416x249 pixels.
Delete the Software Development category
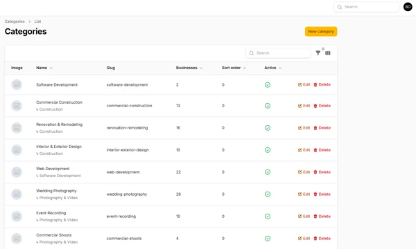coord(322,84)
